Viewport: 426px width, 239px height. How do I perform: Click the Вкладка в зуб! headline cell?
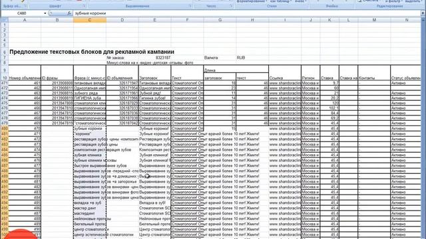click(x=155, y=202)
